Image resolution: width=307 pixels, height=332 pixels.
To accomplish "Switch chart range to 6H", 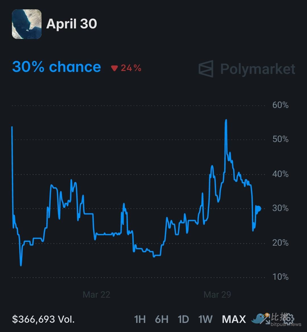I will click(x=161, y=319).
